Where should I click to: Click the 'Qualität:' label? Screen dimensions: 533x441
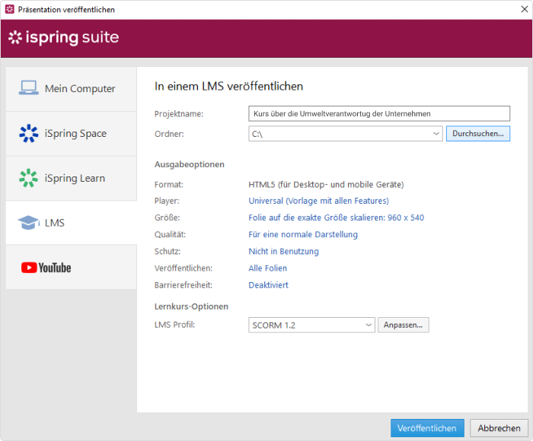pos(170,235)
